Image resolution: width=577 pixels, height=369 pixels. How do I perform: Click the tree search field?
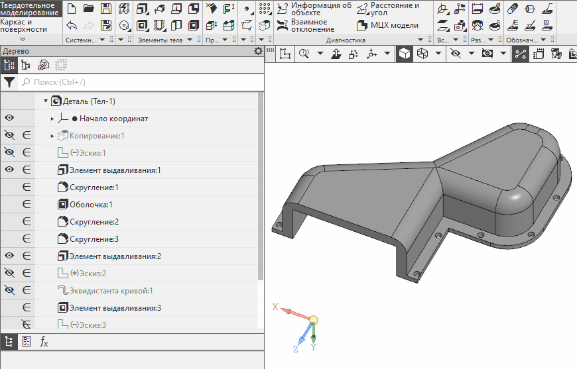pyautogui.click(x=133, y=82)
